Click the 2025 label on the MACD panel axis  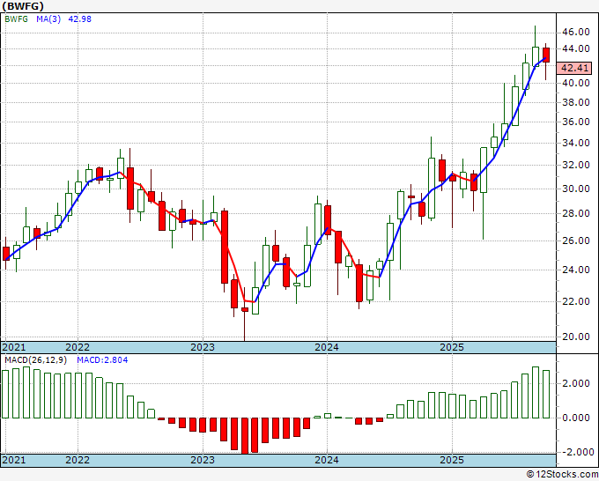[x=452, y=460]
